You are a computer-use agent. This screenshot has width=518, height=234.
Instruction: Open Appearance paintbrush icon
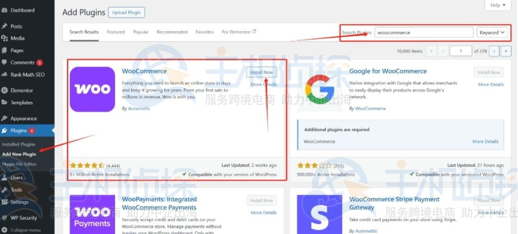tap(4, 119)
